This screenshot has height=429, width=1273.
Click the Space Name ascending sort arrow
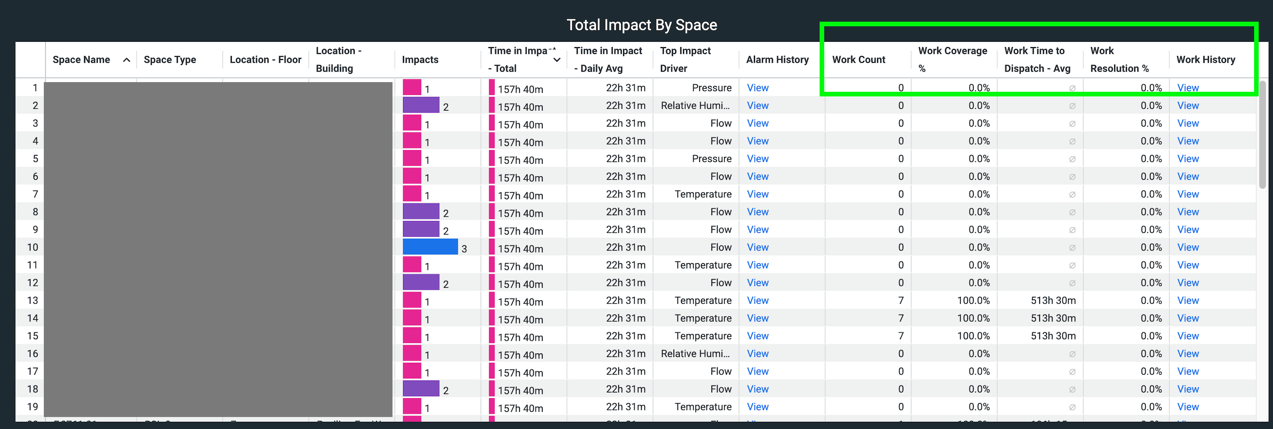click(x=126, y=60)
